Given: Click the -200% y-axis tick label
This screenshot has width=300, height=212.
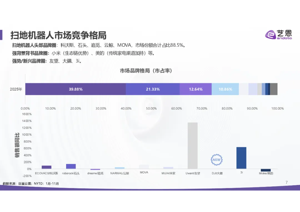Looking at the screenshot, I should 27,176.
